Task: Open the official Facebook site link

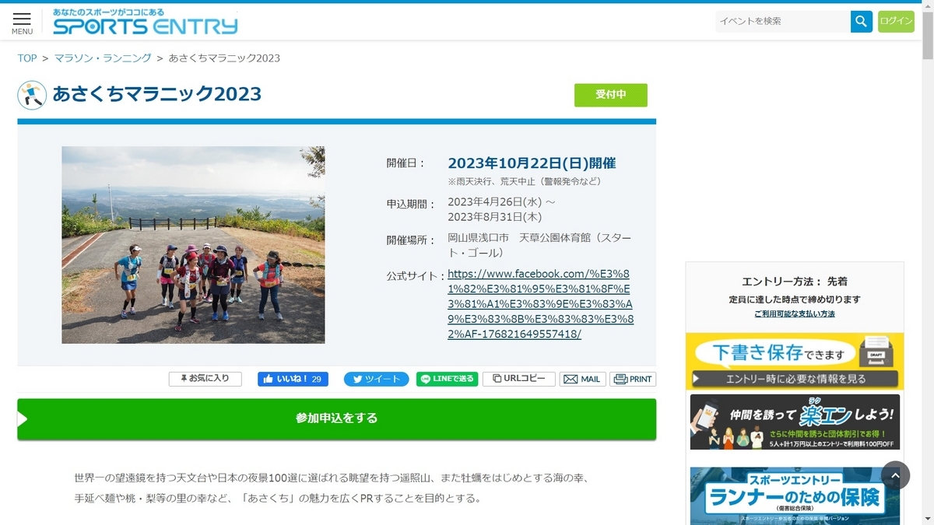Action: (x=540, y=304)
